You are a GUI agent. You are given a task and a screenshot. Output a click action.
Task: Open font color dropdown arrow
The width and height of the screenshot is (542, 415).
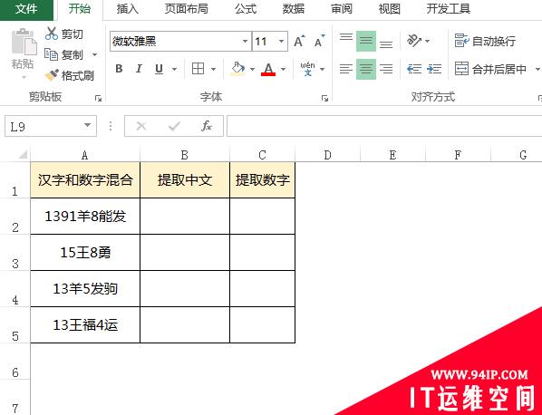(x=283, y=69)
